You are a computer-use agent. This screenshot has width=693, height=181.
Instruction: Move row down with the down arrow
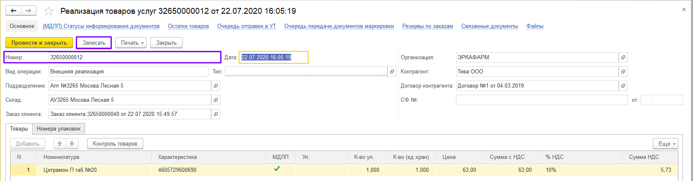coord(72,143)
